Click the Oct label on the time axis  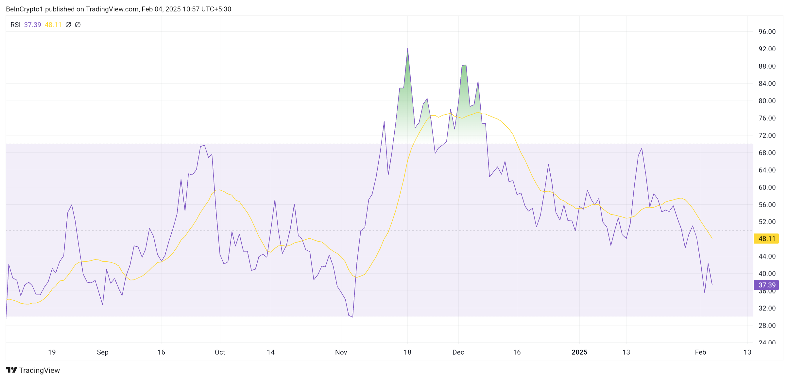coord(220,352)
